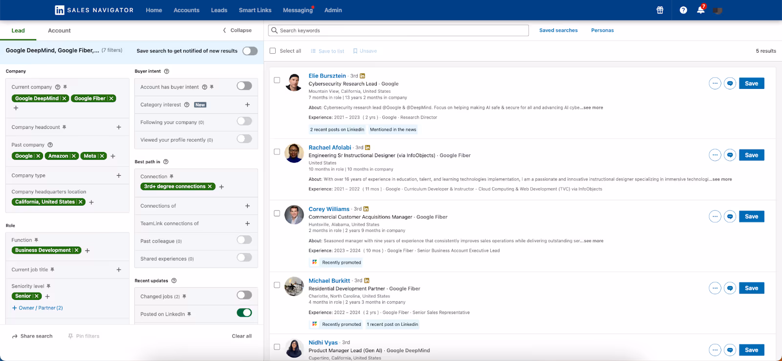782x361 pixels.
Task: Open more options for Michael Burkitt
Action: 715,288
